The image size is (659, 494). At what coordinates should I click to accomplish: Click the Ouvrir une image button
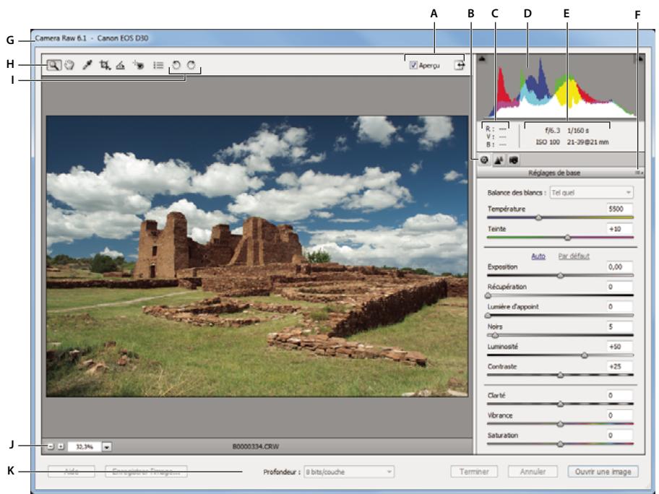603,472
